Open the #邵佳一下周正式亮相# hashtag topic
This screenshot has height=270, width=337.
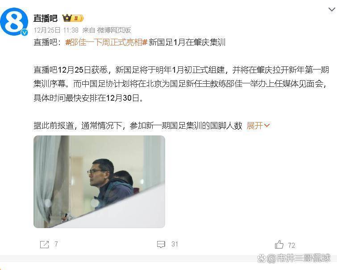pos(106,42)
